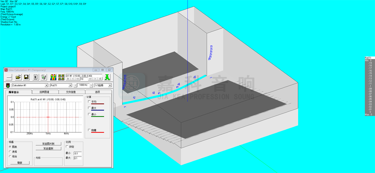Click the recycle bin delete icon
The height and width of the screenshot is (173, 375).
tap(44, 77)
